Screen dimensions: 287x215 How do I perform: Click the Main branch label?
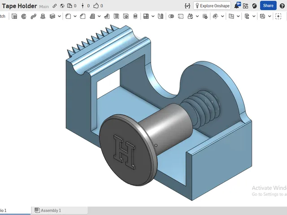(44, 7)
